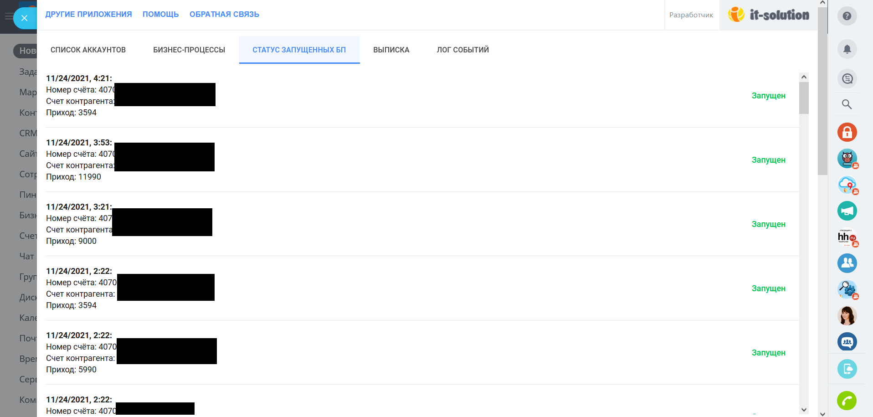
Task: Open the magnifier with gears chat icon
Action: [x=847, y=289]
